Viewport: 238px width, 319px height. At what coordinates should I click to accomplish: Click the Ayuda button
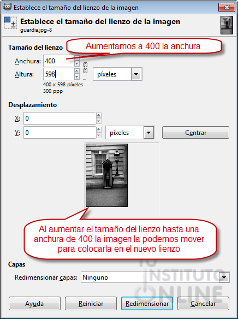pos(34,304)
